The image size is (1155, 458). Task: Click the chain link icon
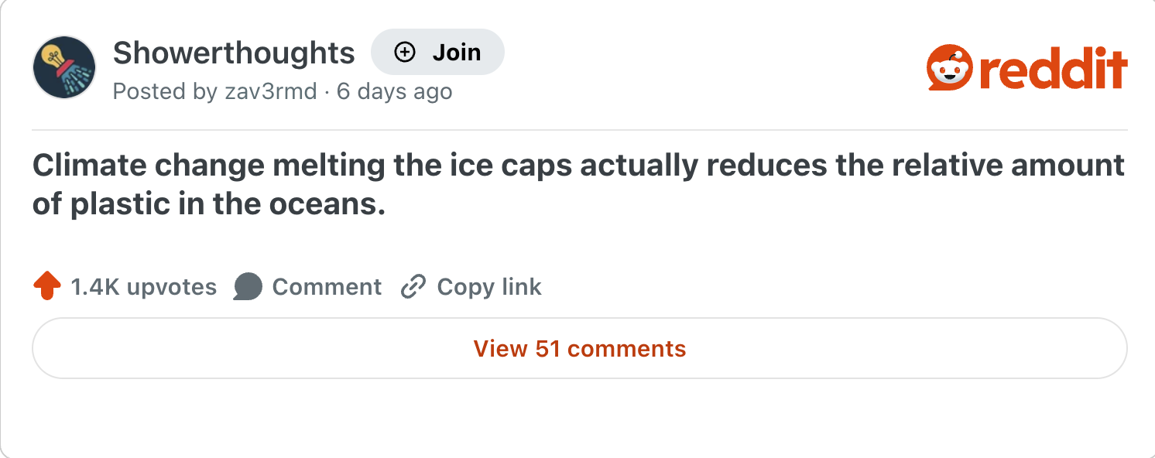pos(413,287)
